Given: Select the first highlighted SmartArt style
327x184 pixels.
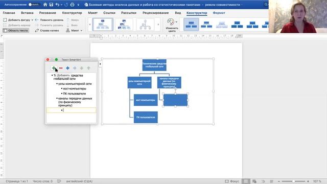Looking at the screenshot, I should pos(191,25).
